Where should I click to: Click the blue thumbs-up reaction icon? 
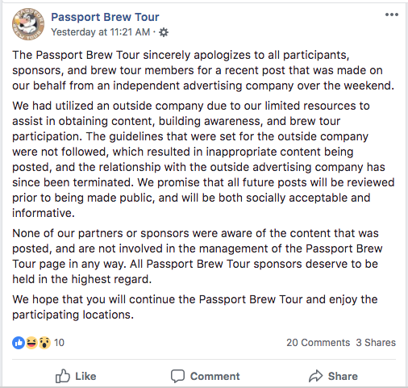pos(19,343)
